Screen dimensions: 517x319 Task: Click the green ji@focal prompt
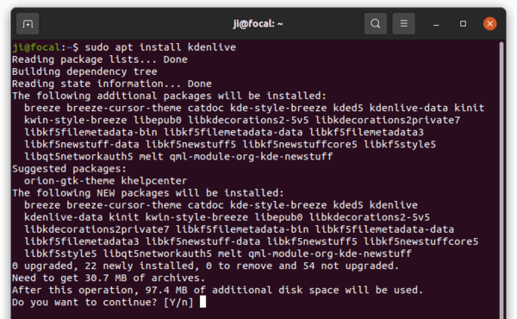36,47
